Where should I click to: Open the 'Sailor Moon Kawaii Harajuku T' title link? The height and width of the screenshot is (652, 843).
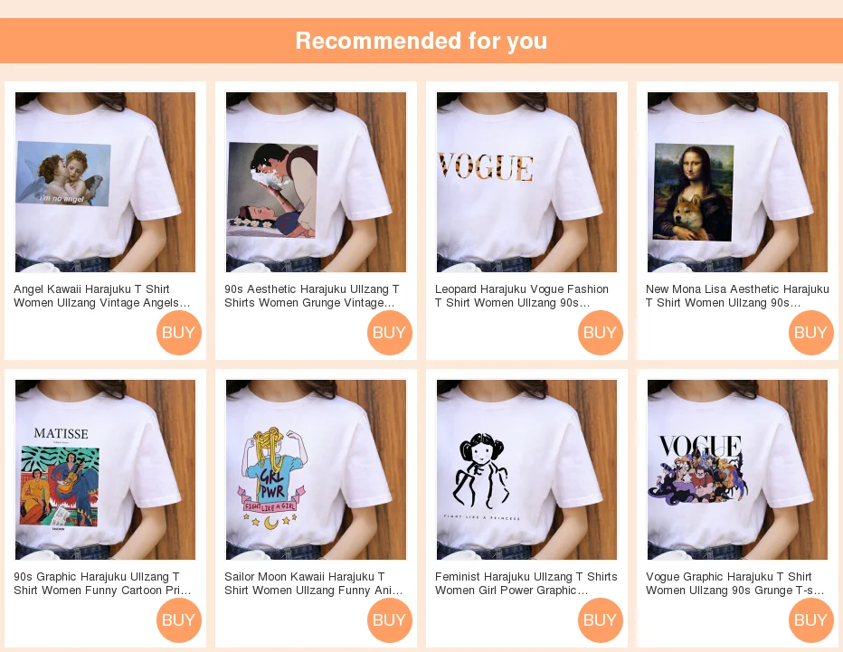click(314, 583)
